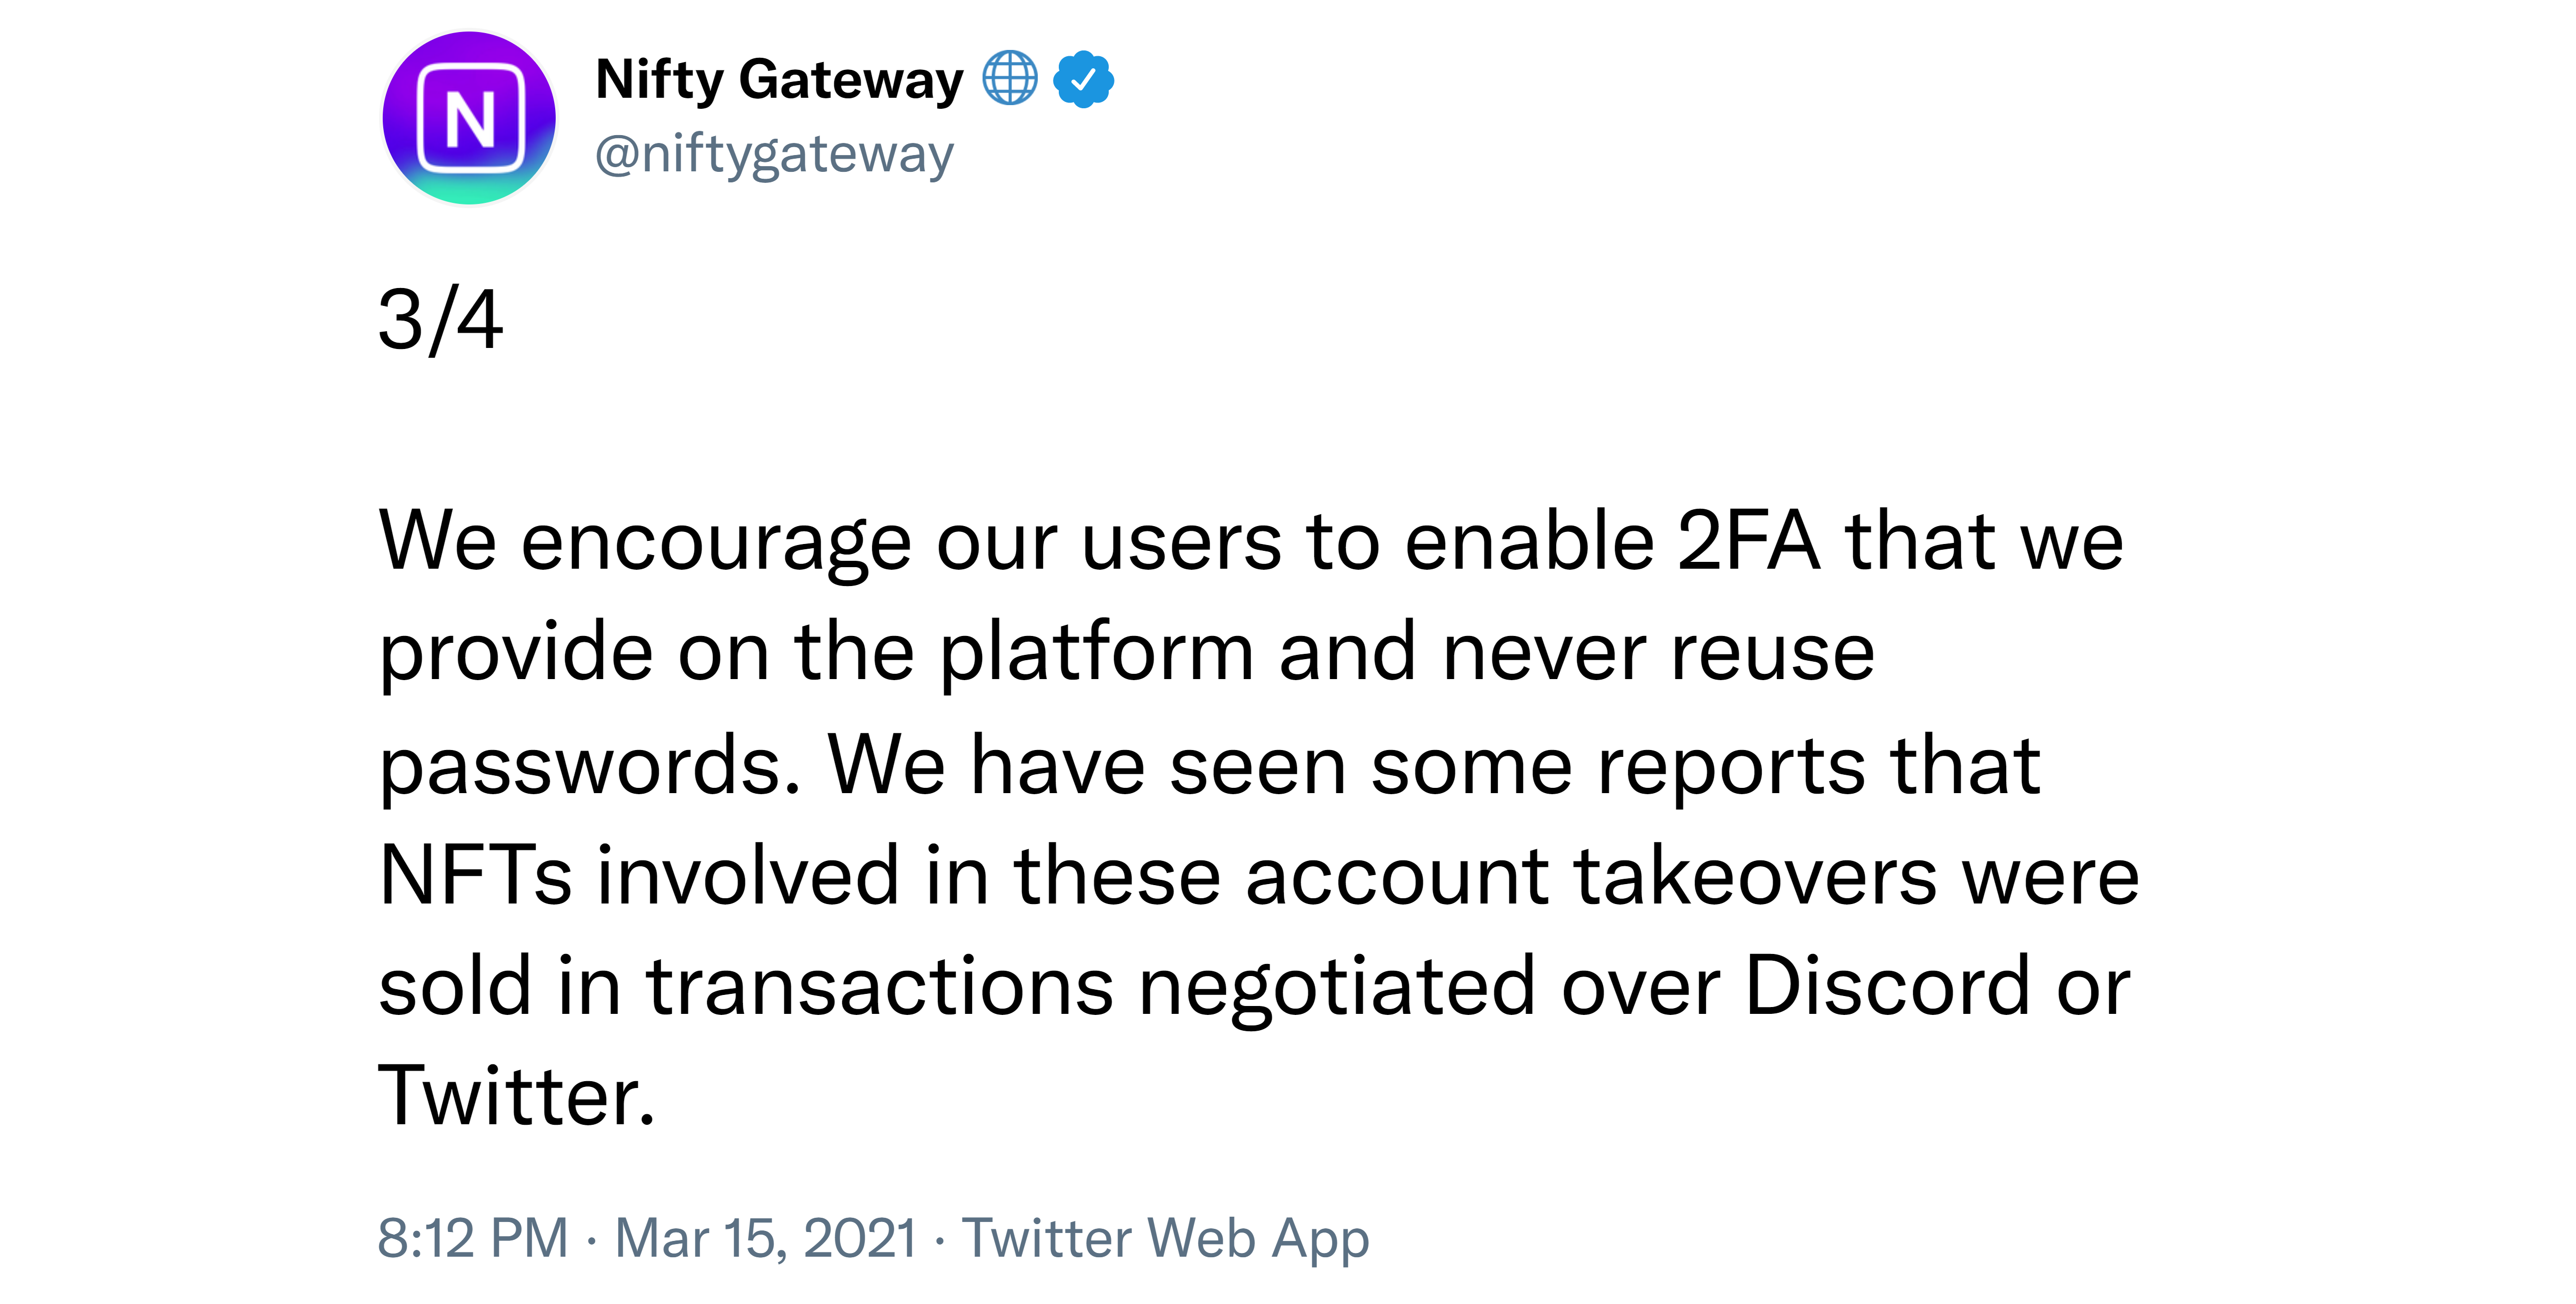Click the word transactions in the tweet
This screenshot has width=2576, height=1304.
880,987
